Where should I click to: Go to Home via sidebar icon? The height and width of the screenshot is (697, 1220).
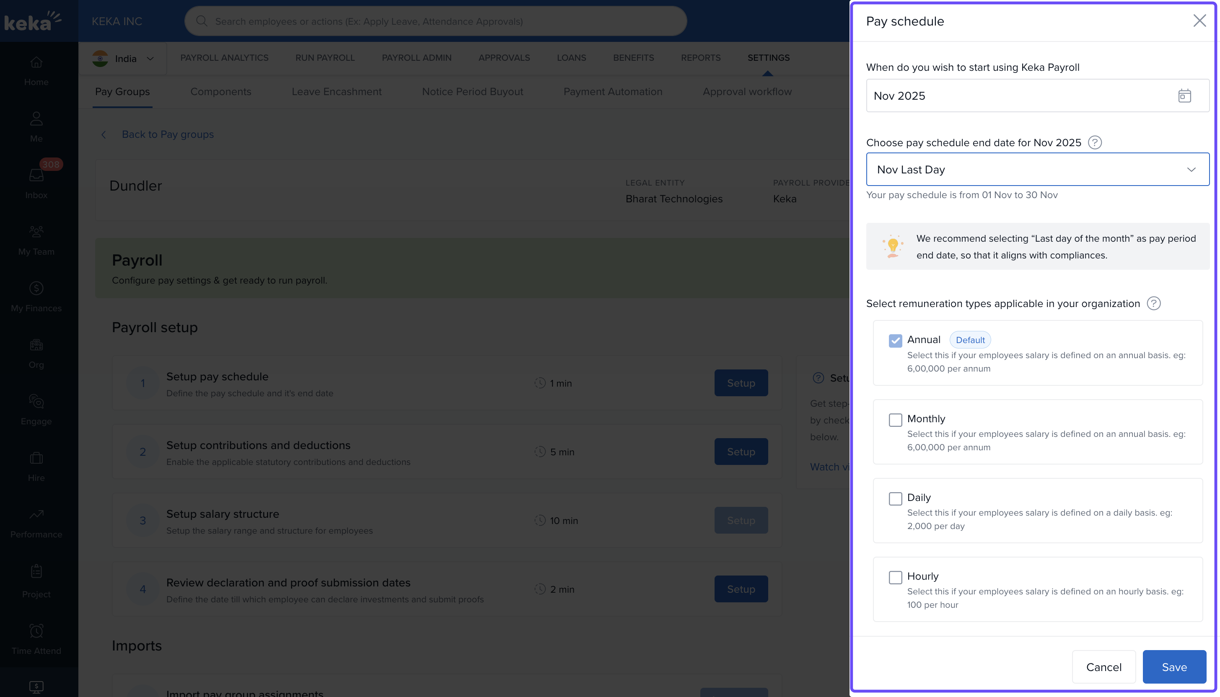pyautogui.click(x=36, y=63)
